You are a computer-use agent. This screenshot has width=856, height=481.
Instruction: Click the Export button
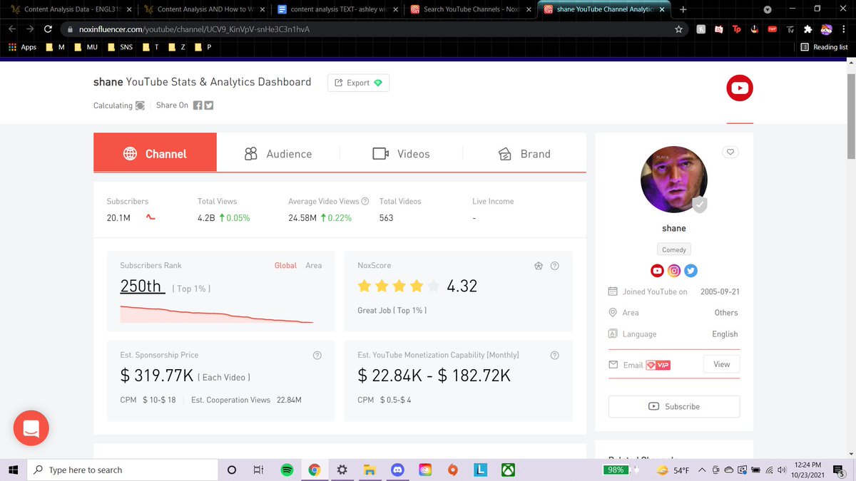tap(358, 83)
